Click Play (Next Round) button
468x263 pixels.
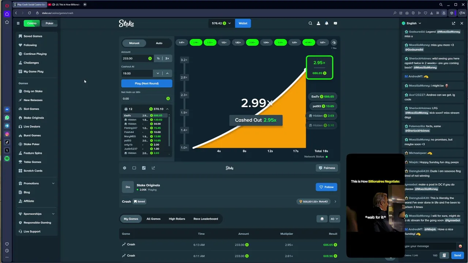[147, 83]
